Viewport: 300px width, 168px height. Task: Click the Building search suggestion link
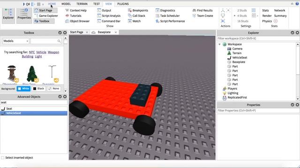point(28,56)
